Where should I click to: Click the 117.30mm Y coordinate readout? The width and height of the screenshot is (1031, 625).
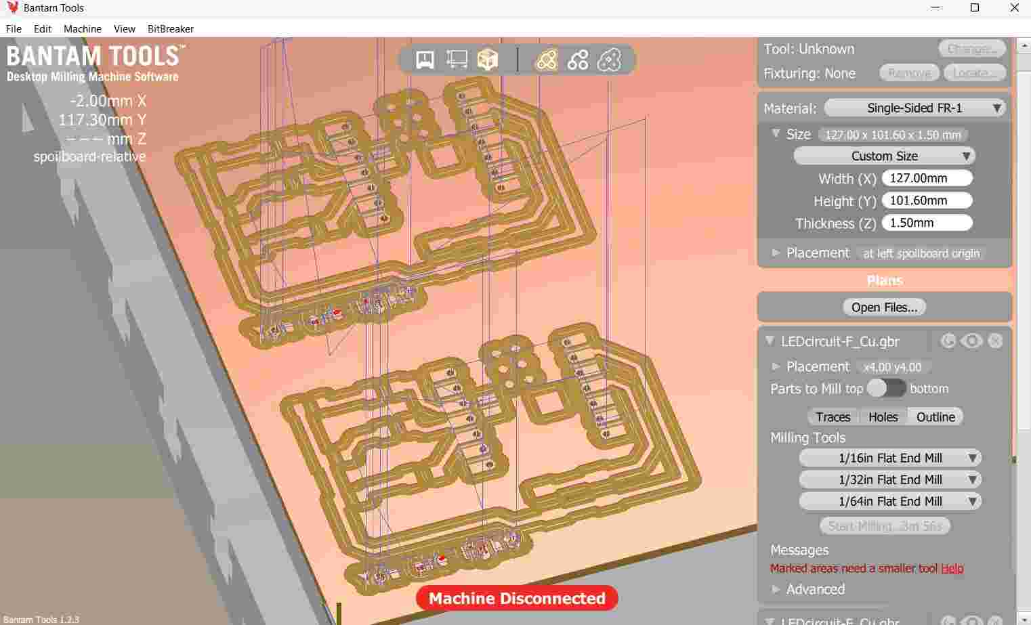pos(102,120)
